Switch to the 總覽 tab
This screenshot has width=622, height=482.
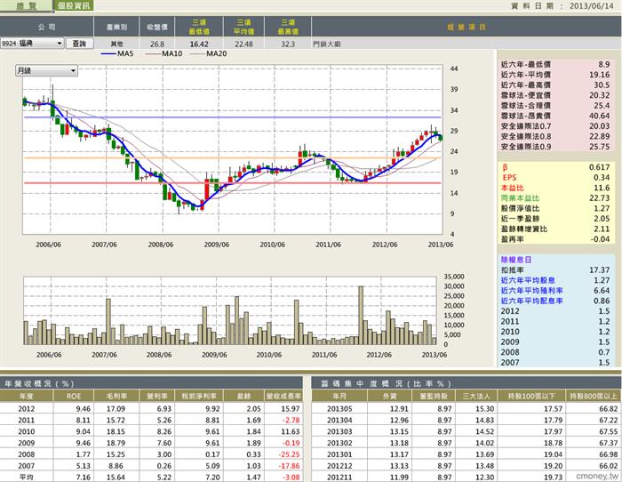click(x=26, y=5)
